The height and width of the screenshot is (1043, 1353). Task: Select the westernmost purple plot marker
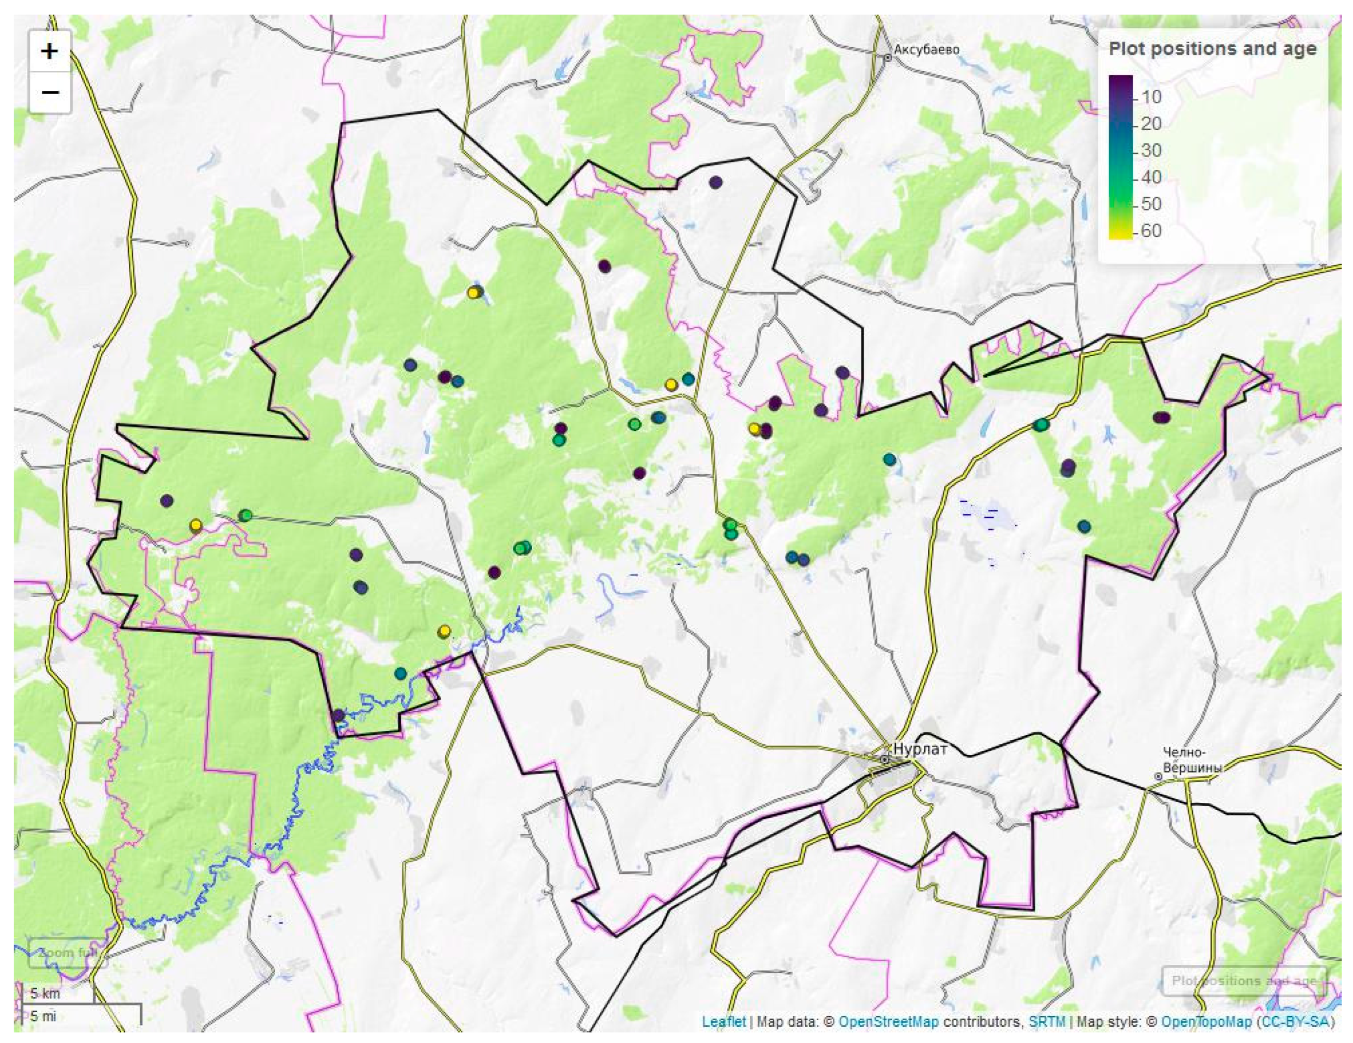(x=167, y=501)
